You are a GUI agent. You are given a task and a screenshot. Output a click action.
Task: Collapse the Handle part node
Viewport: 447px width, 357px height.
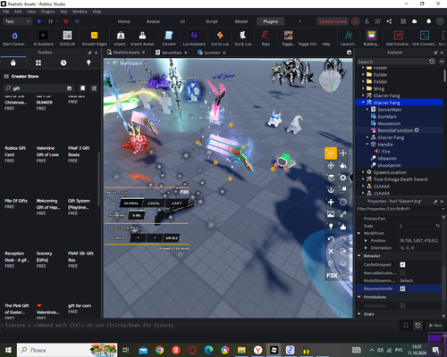[367, 145]
